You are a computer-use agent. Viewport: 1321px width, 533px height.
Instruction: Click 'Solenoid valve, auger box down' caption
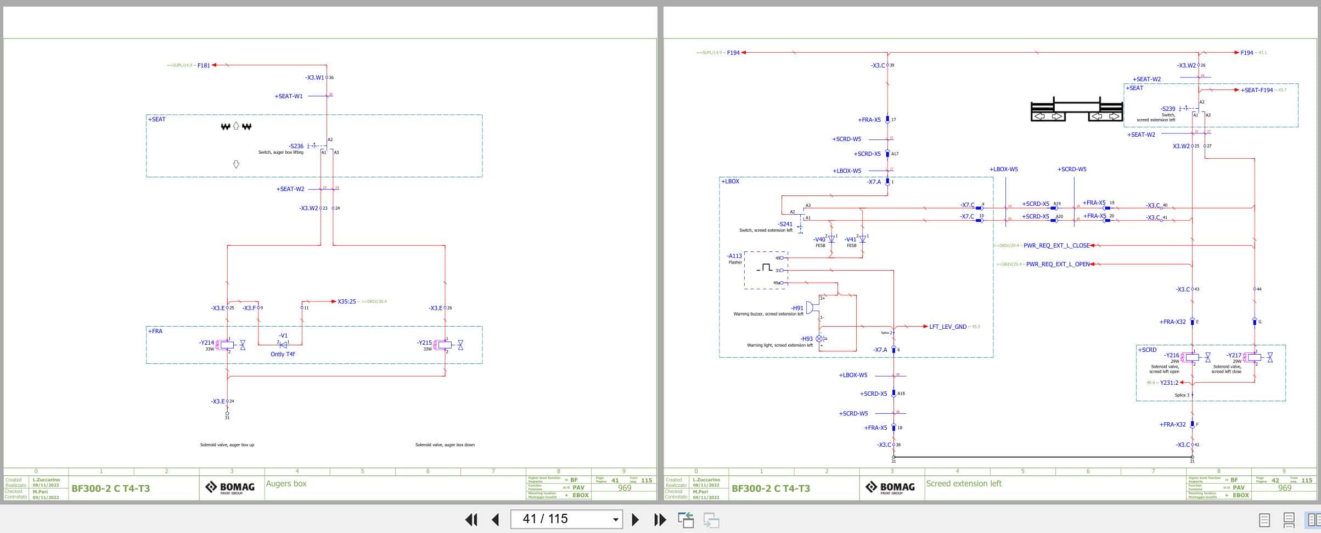click(445, 445)
